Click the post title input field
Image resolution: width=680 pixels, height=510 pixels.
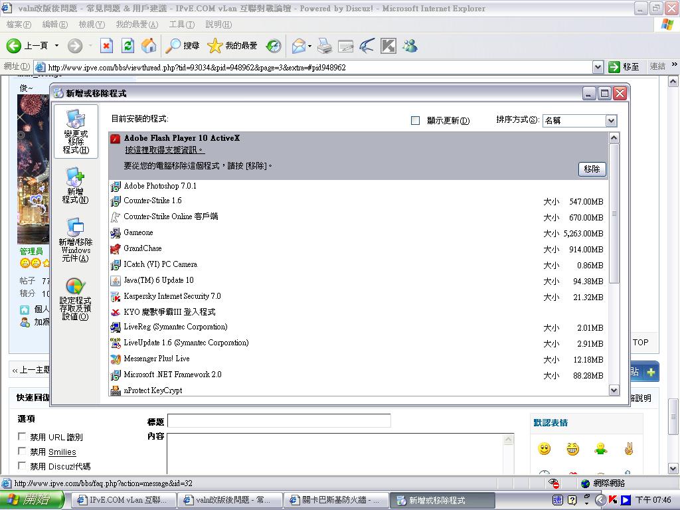(x=279, y=420)
